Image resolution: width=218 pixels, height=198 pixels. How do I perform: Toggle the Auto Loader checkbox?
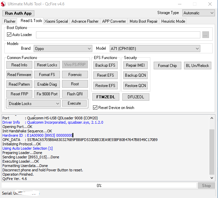[x=9, y=34]
